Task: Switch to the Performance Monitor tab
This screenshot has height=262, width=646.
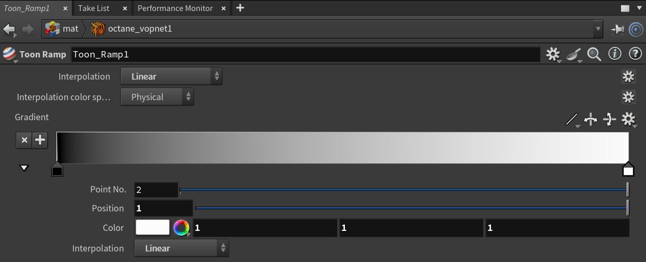Action: pyautogui.click(x=181, y=8)
